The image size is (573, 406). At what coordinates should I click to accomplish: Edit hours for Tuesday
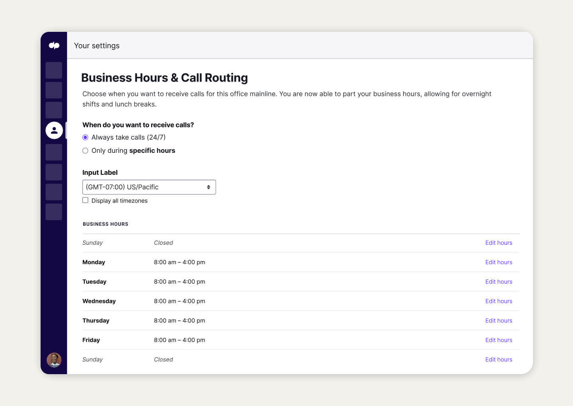[499, 282]
